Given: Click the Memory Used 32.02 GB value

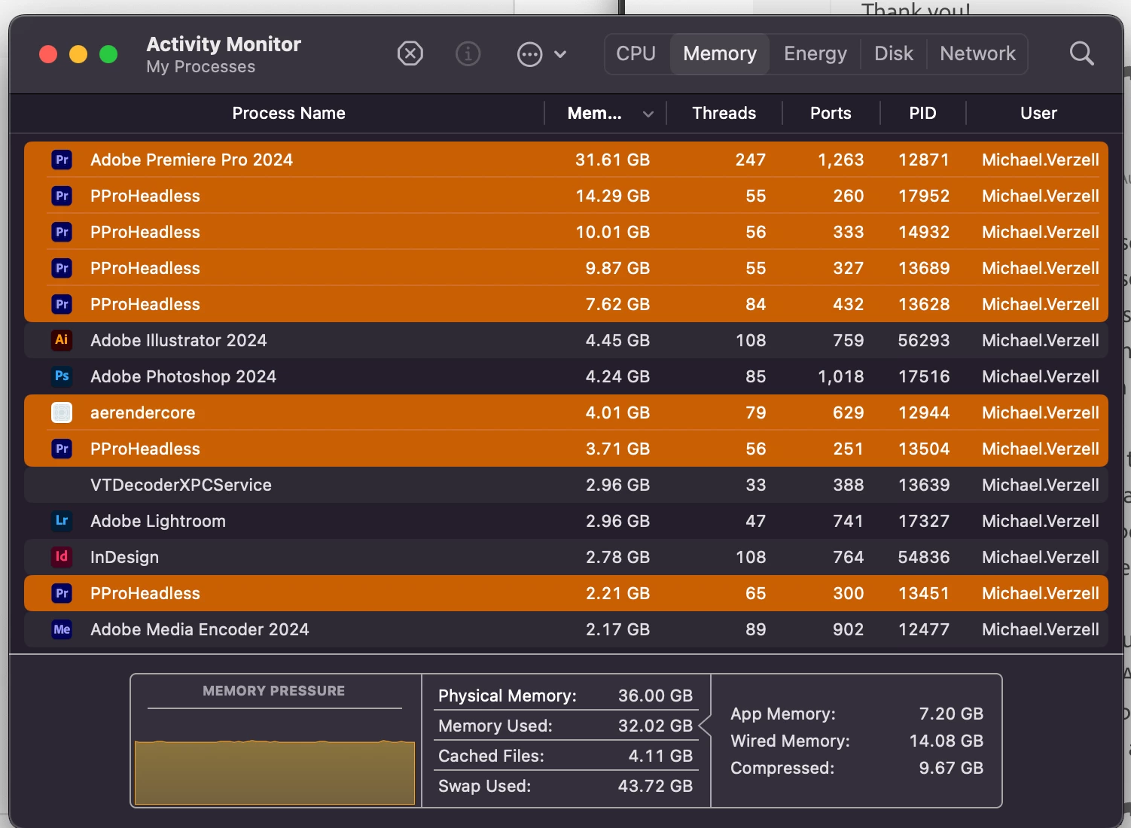Looking at the screenshot, I should tap(655, 726).
